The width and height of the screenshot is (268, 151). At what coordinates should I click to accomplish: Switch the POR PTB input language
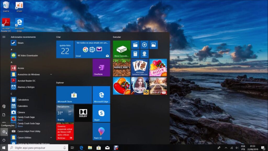[x=243, y=148]
